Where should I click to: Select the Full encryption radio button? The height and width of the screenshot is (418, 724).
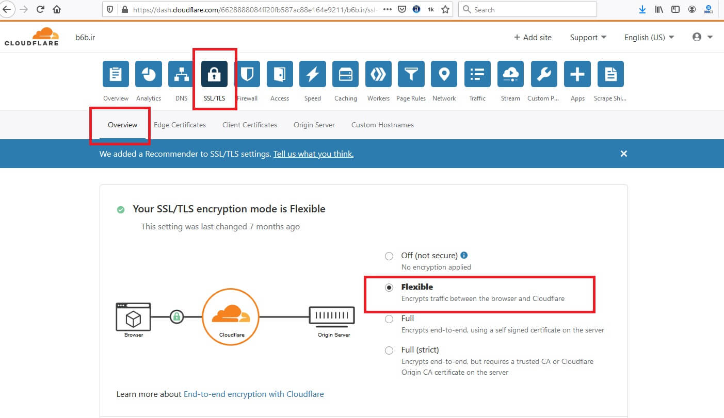[389, 319]
